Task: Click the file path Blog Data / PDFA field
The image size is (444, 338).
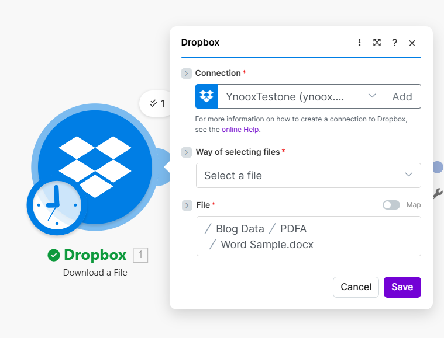Action: point(309,236)
